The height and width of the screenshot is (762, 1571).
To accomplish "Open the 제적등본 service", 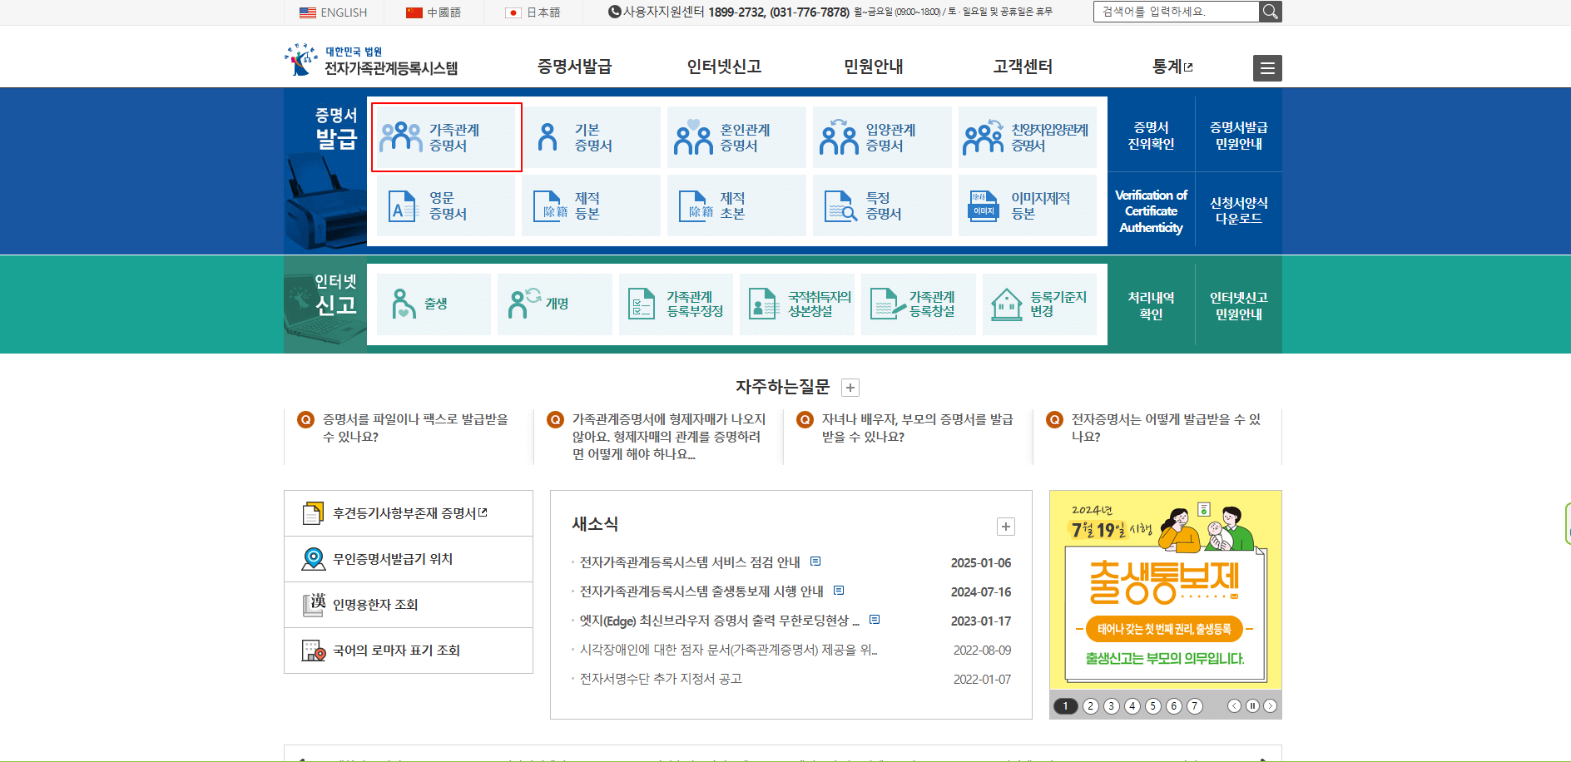I will 591,205.
